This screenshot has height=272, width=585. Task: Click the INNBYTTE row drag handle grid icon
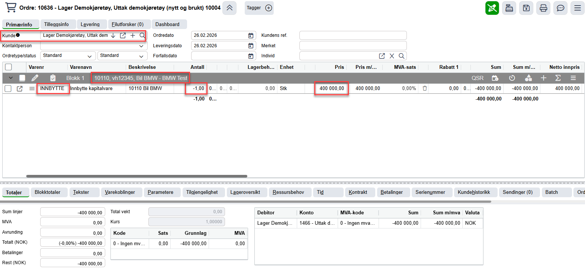(x=32, y=89)
